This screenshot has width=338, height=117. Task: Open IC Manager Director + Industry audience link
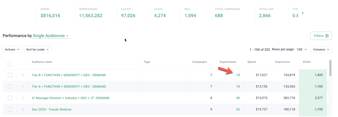pos(71,98)
